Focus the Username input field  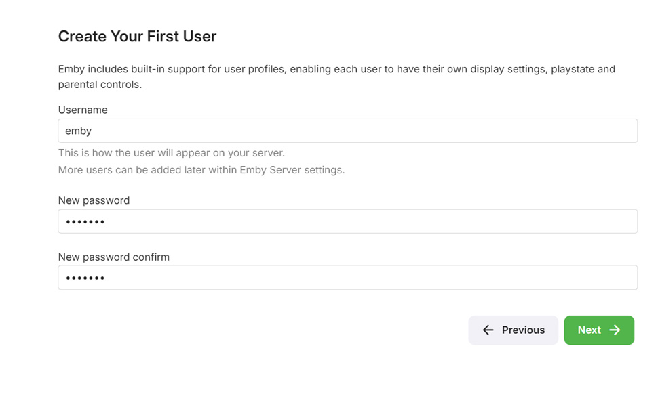[347, 131]
